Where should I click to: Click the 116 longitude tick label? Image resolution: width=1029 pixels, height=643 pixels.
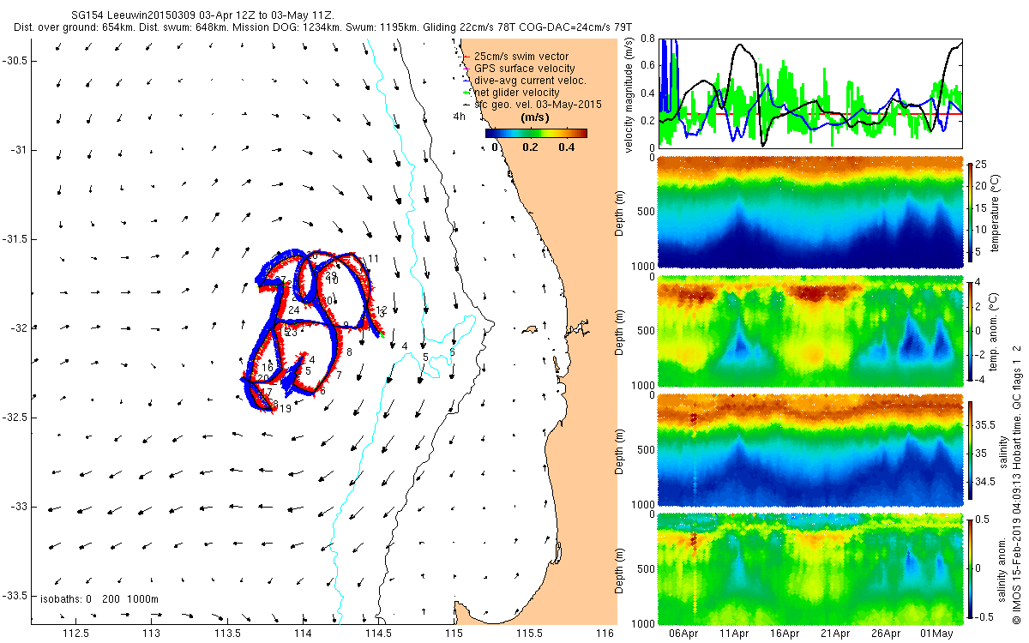click(x=605, y=633)
